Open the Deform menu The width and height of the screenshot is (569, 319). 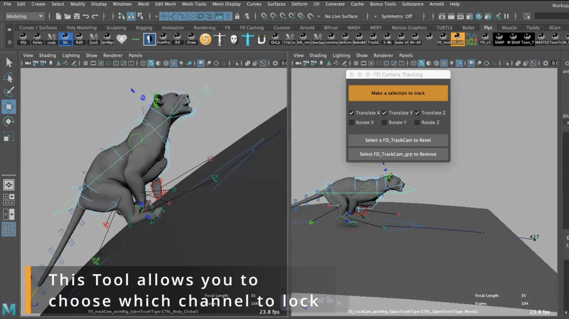click(x=300, y=4)
